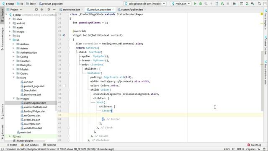Image resolution: width=268 pixels, height=151 pixels.
Task: Open the AVD Manager icon
Action: (247, 4)
